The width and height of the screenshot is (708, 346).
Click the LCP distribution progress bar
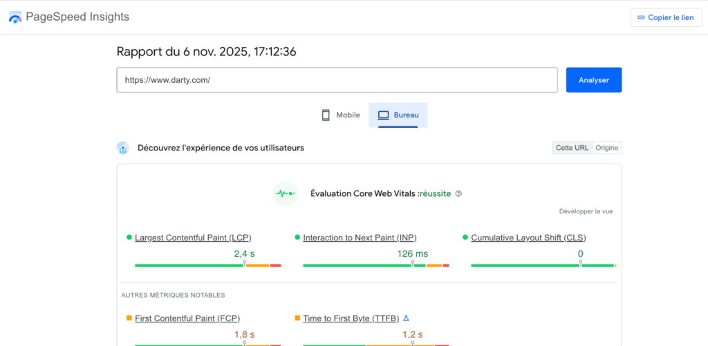207,265
